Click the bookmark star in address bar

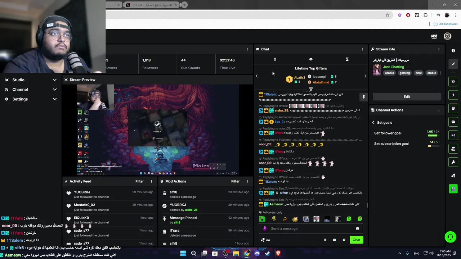[388, 15]
